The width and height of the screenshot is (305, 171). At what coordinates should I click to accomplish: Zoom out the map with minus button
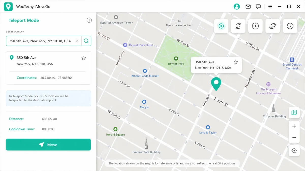tap(294, 138)
